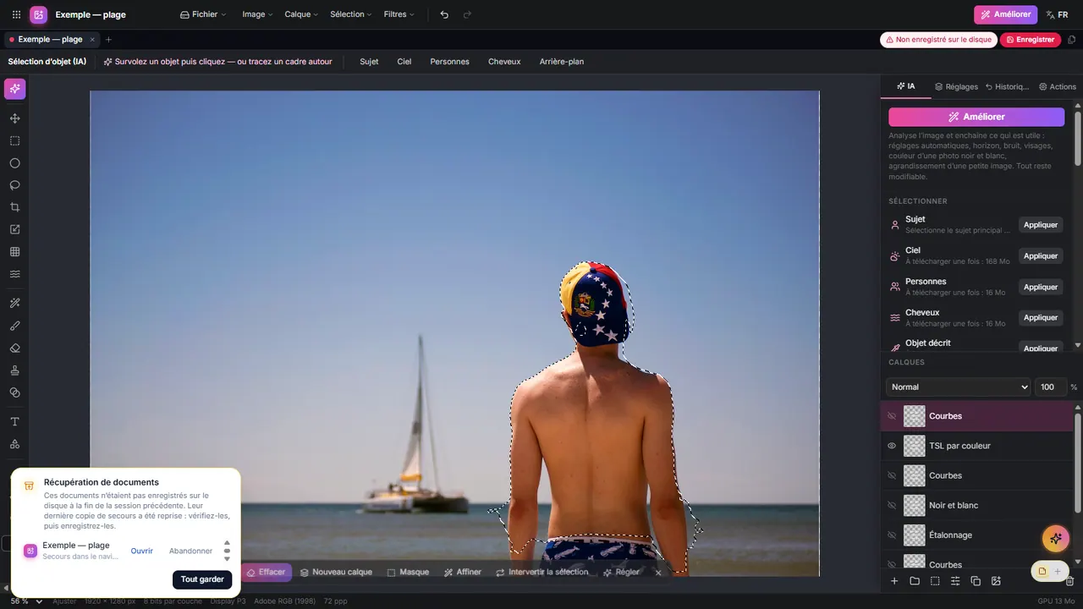
Task: Dismiss the selection actions bar
Action: tap(658, 573)
